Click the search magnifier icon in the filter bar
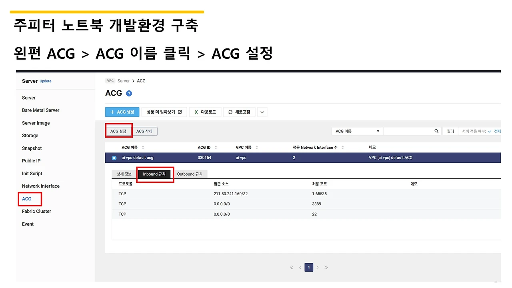The width and height of the screenshot is (512, 288). click(436, 131)
